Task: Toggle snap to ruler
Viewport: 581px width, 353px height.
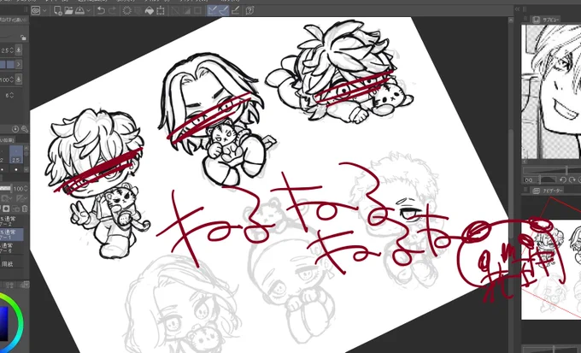Action: (213, 10)
